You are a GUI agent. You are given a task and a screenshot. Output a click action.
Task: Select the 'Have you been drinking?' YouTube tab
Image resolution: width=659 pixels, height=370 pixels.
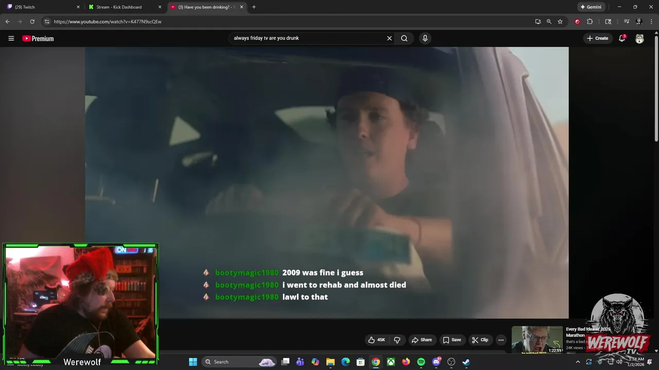point(206,7)
